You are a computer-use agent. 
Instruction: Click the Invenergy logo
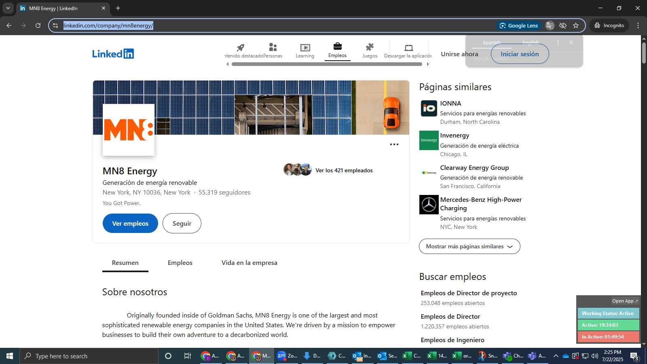[429, 140]
